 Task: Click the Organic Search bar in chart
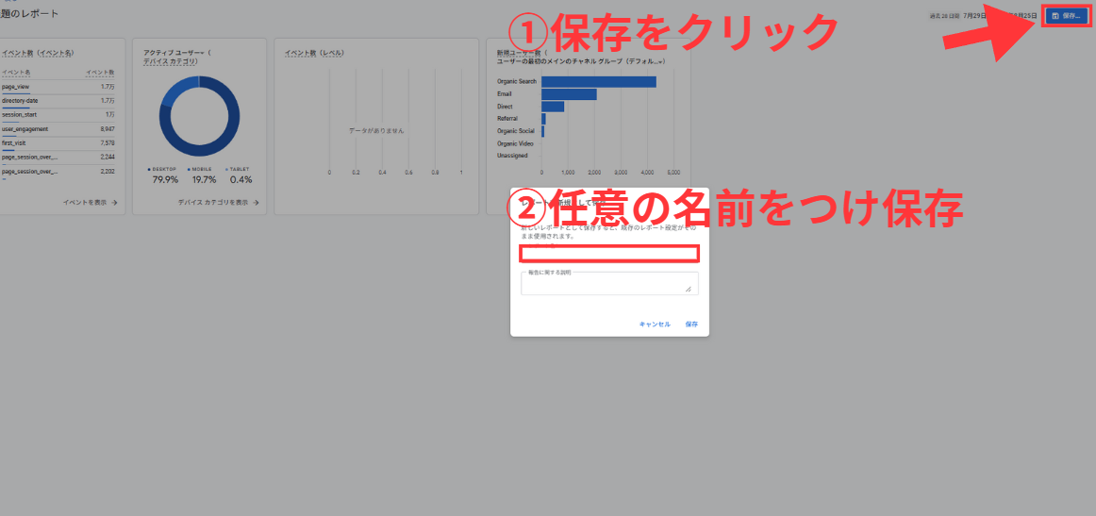598,82
